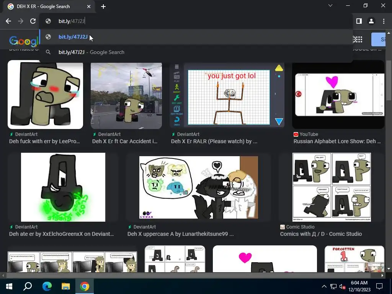Open the Windows Start menu
Image resolution: width=392 pixels, height=294 pixels.
pos(9,286)
